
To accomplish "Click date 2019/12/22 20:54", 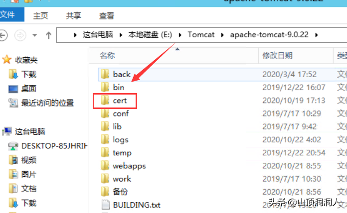I will (x=294, y=153).
